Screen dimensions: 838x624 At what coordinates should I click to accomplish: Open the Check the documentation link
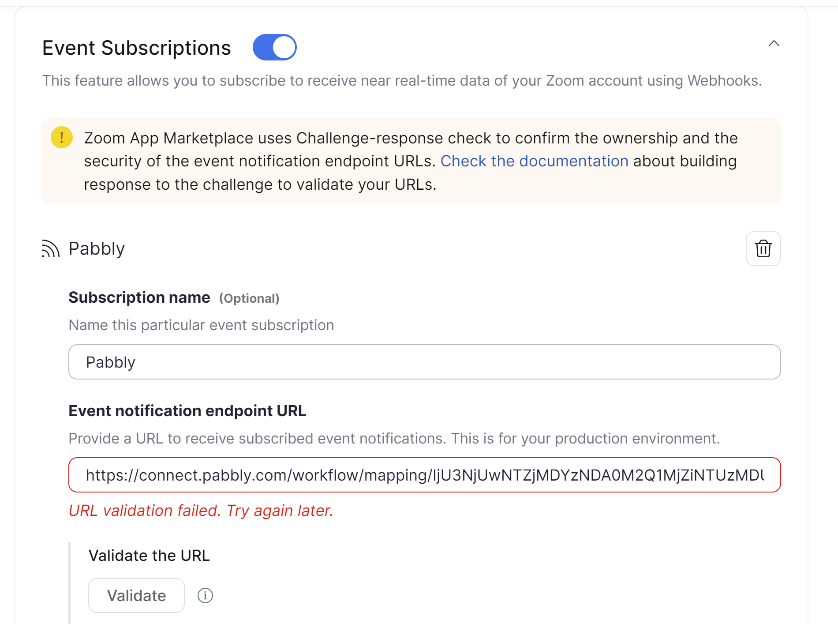[x=534, y=161]
